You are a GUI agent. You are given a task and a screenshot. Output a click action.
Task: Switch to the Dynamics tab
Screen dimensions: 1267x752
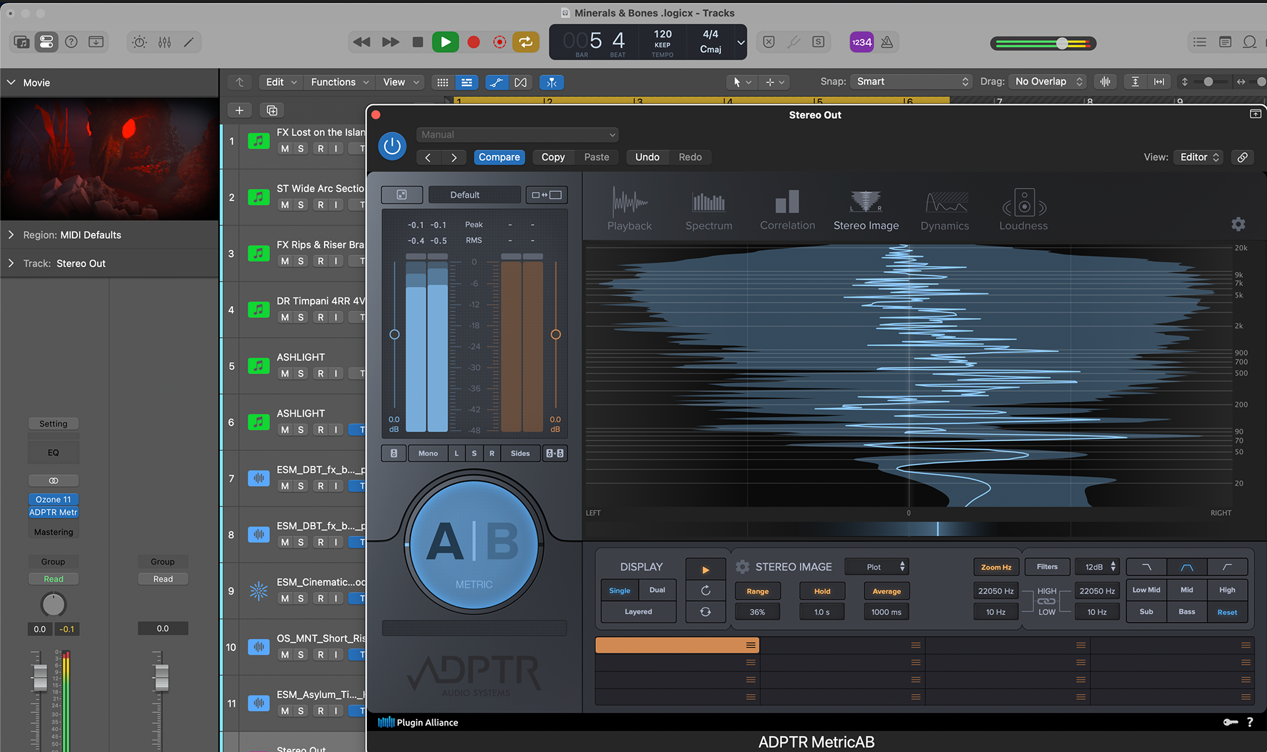pyautogui.click(x=945, y=210)
